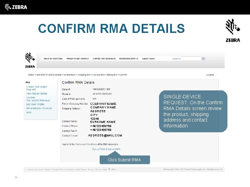Click the Terms of Use footer link

click(101, 169)
